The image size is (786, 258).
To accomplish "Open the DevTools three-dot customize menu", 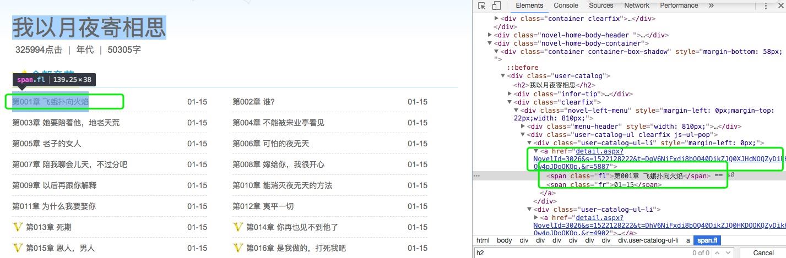I will point(766,6).
